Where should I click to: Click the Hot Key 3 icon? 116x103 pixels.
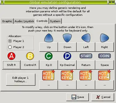(86, 75)
